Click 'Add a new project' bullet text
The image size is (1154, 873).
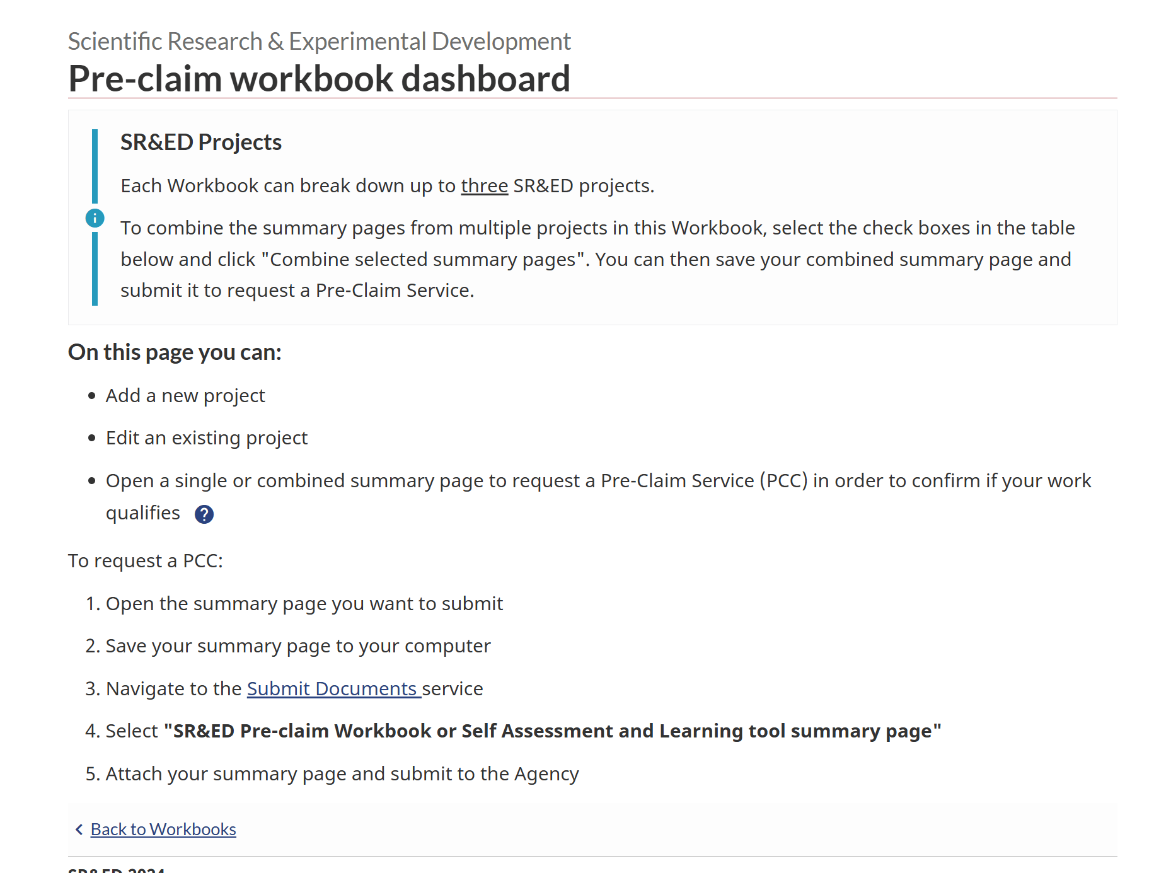click(185, 396)
